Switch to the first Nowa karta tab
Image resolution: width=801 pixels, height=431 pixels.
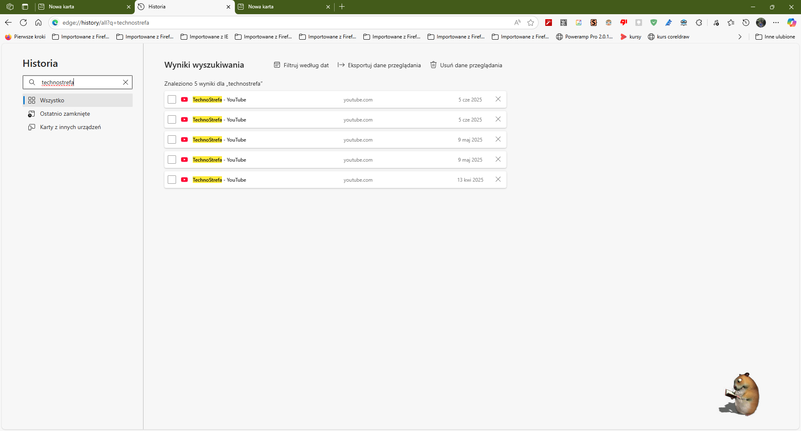coord(84,7)
